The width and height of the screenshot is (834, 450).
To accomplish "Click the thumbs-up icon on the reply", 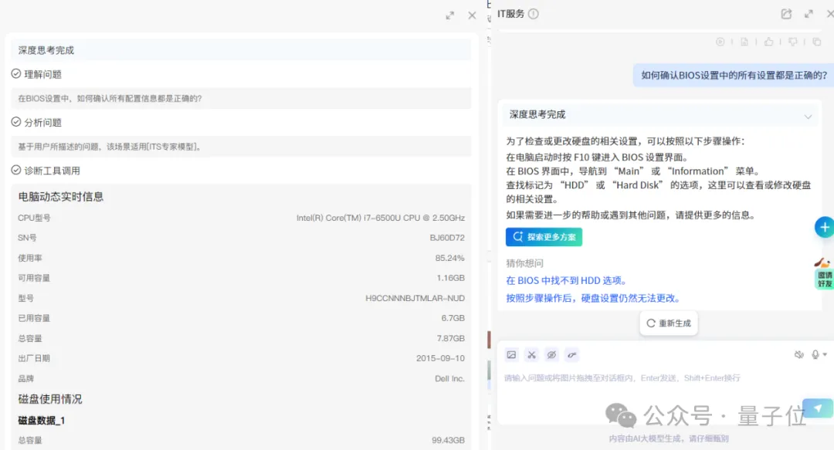I will pos(768,42).
